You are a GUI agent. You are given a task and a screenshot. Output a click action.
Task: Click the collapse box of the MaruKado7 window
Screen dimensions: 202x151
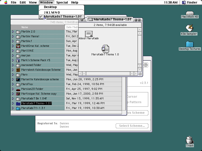tap(139, 20)
